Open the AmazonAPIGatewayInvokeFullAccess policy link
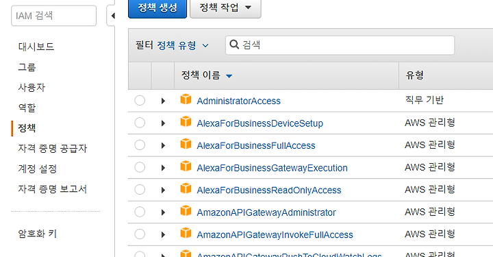Image resolution: width=493 pixels, height=257 pixels. point(275,235)
